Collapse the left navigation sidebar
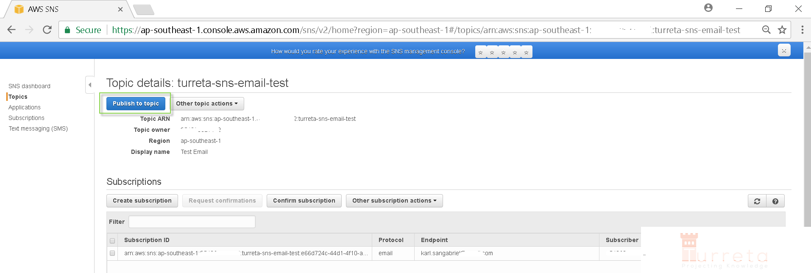 pos(89,85)
